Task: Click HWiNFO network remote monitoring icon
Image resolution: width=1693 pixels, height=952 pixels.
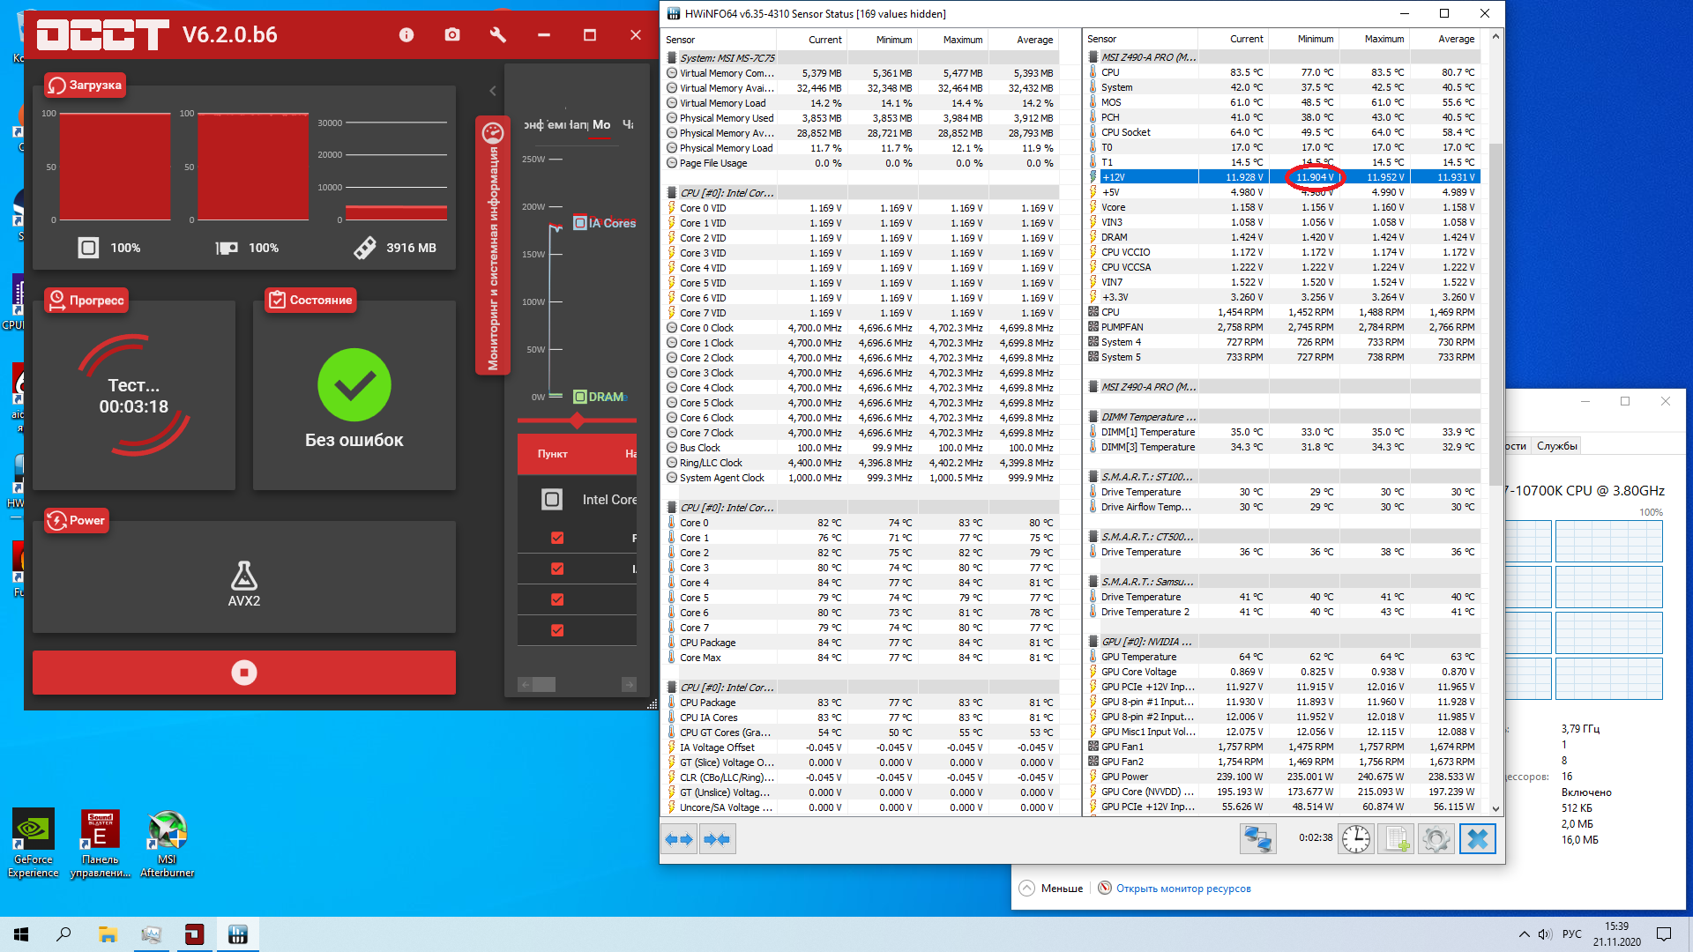Action: click(x=1258, y=839)
